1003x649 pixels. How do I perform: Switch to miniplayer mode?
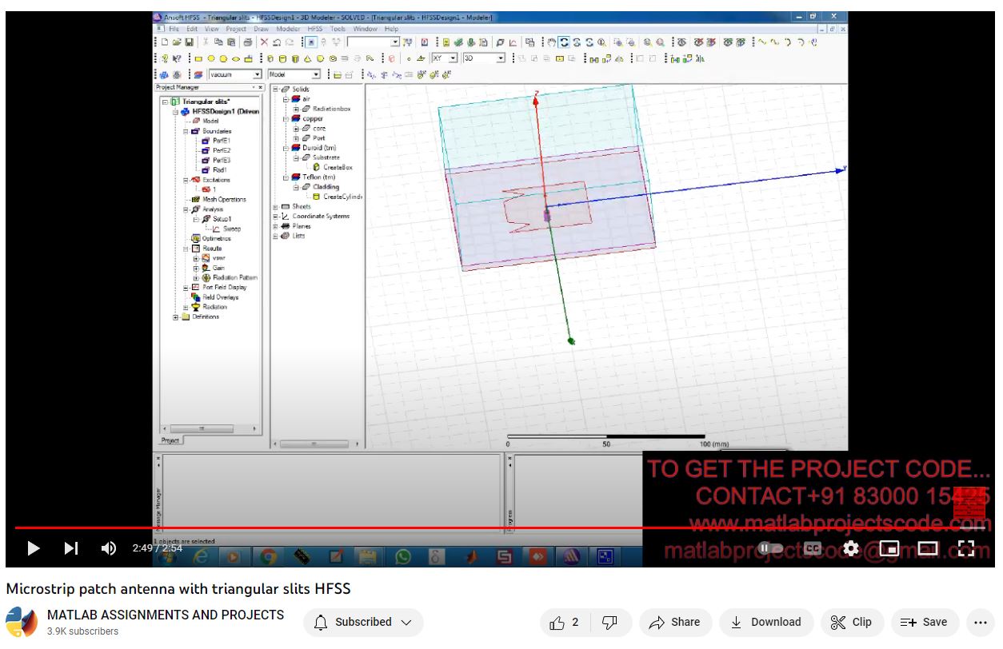click(x=889, y=548)
